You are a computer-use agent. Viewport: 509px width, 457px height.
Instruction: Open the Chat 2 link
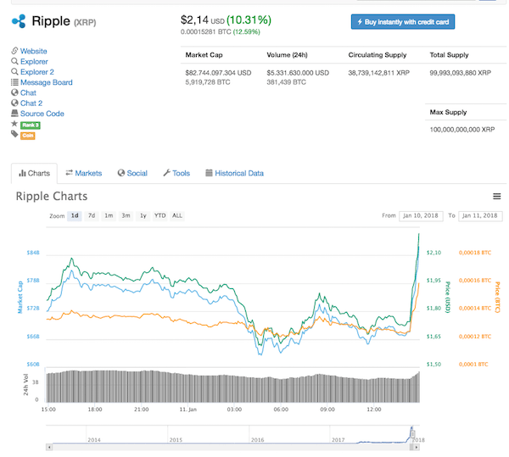31,103
